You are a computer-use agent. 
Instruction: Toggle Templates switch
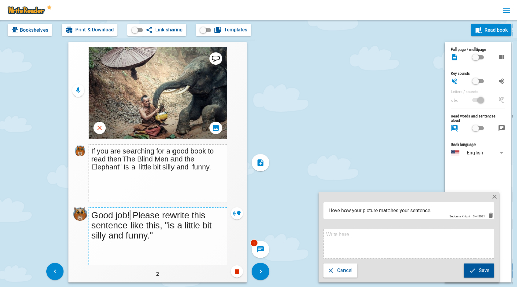[205, 30]
